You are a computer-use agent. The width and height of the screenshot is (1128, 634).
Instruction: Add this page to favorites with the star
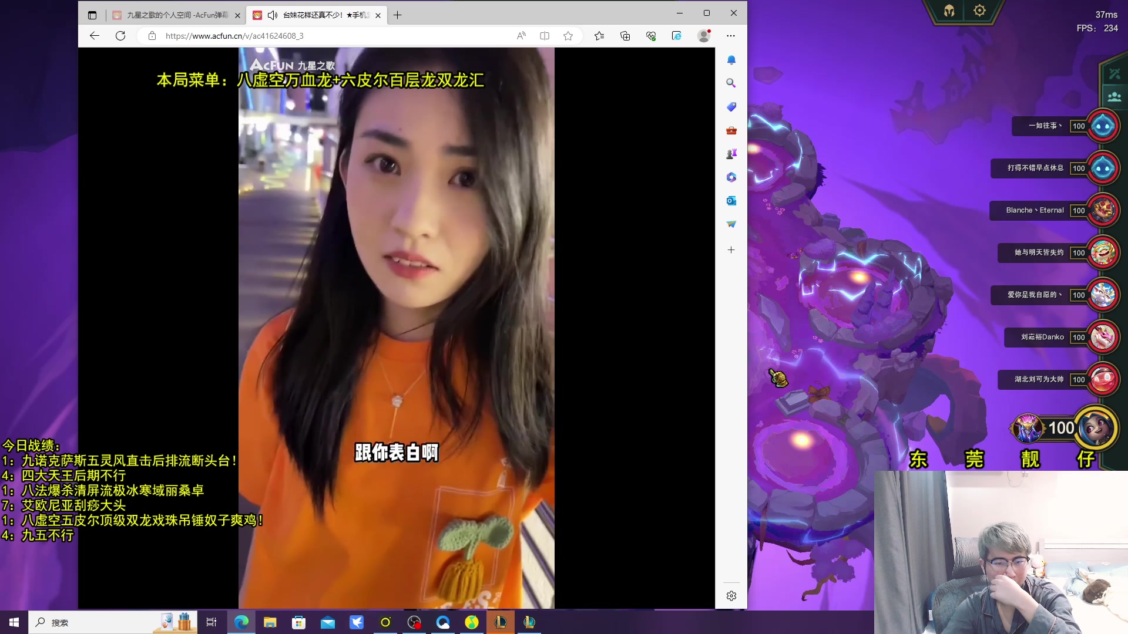(x=568, y=36)
